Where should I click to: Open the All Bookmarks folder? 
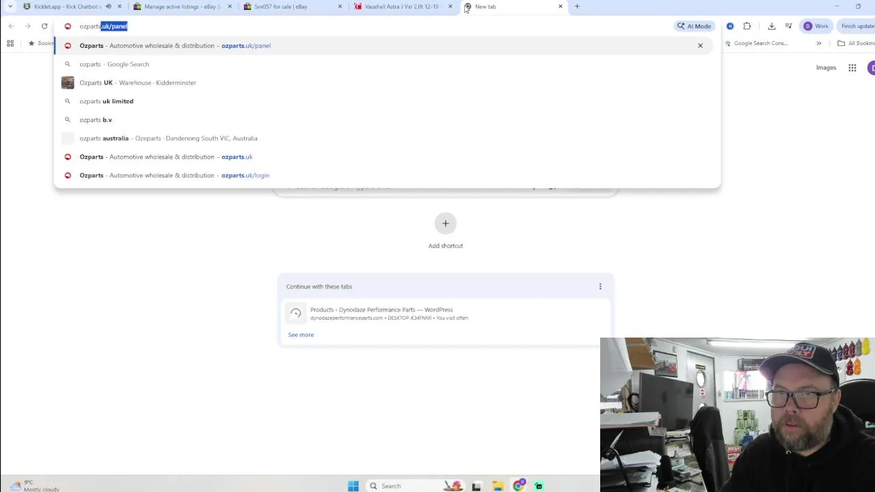[x=856, y=43]
